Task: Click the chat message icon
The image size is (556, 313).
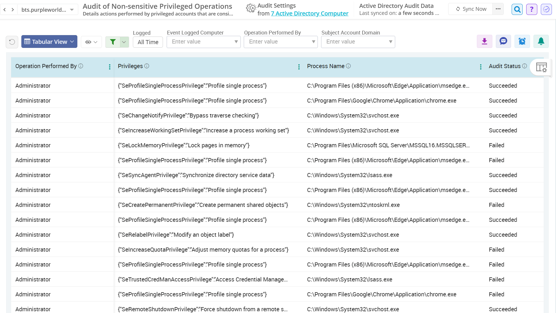Action: click(503, 41)
